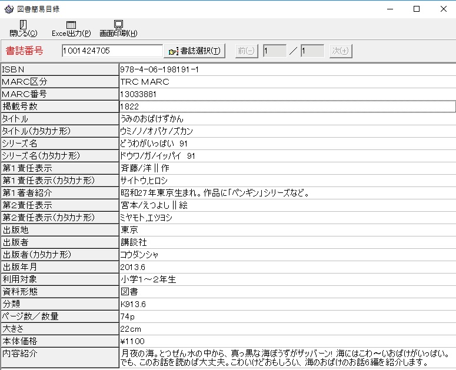The width and height of the screenshot is (456, 370).
Task: Click the 閉じる(C) close toolbar icon
Action: 23,25
